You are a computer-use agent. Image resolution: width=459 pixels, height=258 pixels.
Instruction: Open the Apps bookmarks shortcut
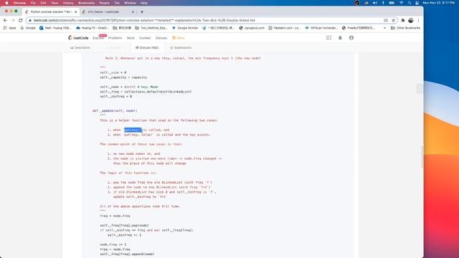[10, 28]
